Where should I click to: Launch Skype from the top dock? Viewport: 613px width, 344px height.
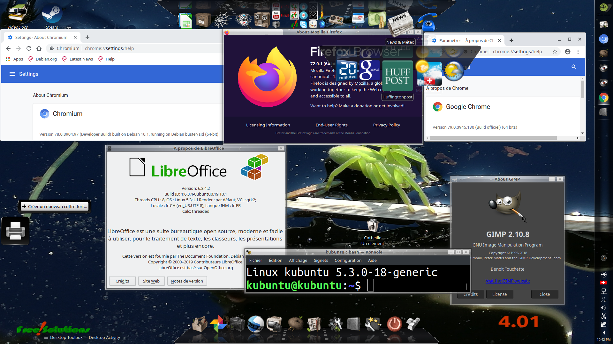pyautogui.click(x=304, y=24)
